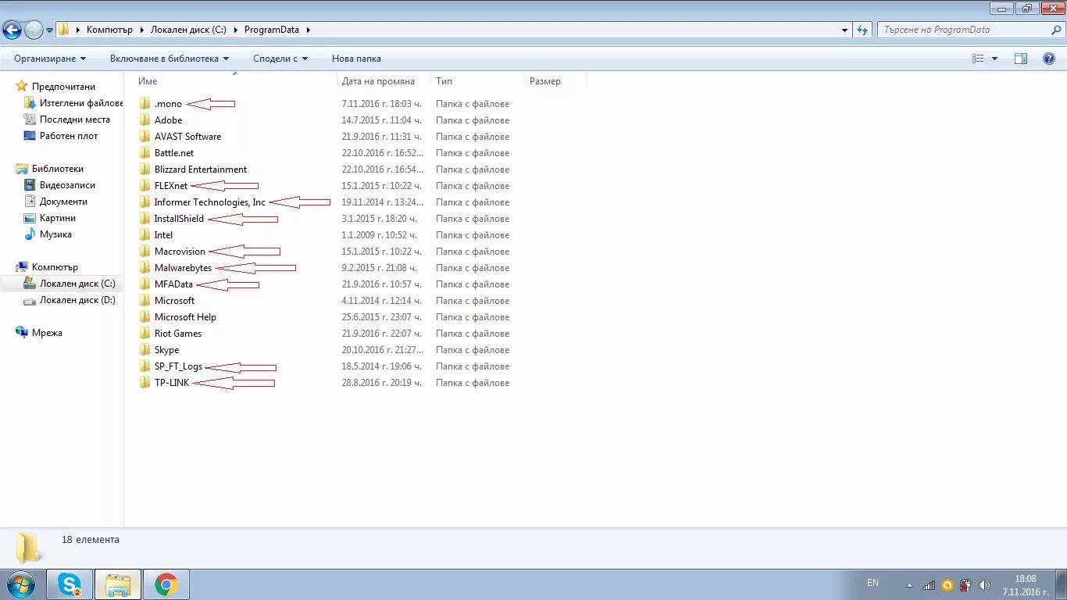Image resolution: width=1067 pixels, height=600 pixels.
Task: Select the FLEXnet folder icon
Action: point(145,186)
